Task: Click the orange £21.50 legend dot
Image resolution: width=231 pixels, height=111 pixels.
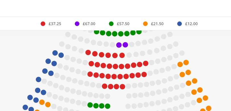Action: point(145,24)
